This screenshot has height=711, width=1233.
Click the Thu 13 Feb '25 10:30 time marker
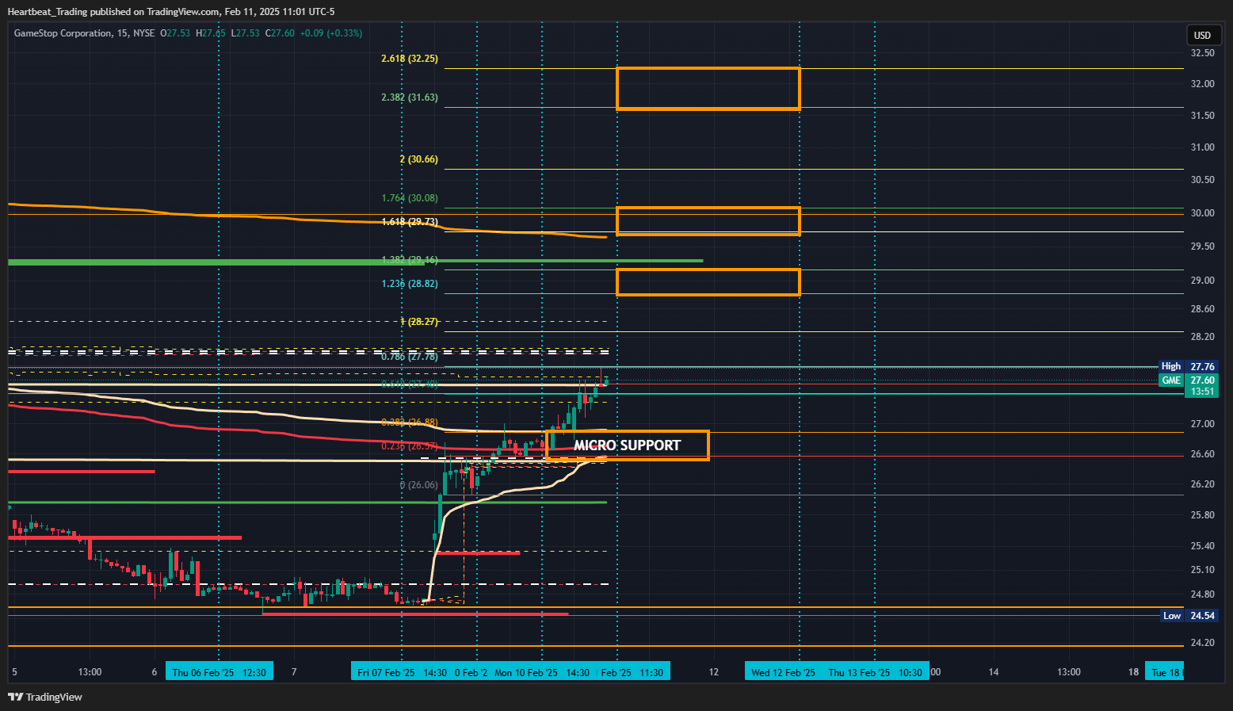click(x=875, y=672)
